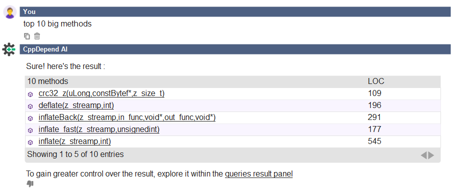Open the inflateBack method link

click(x=127, y=117)
